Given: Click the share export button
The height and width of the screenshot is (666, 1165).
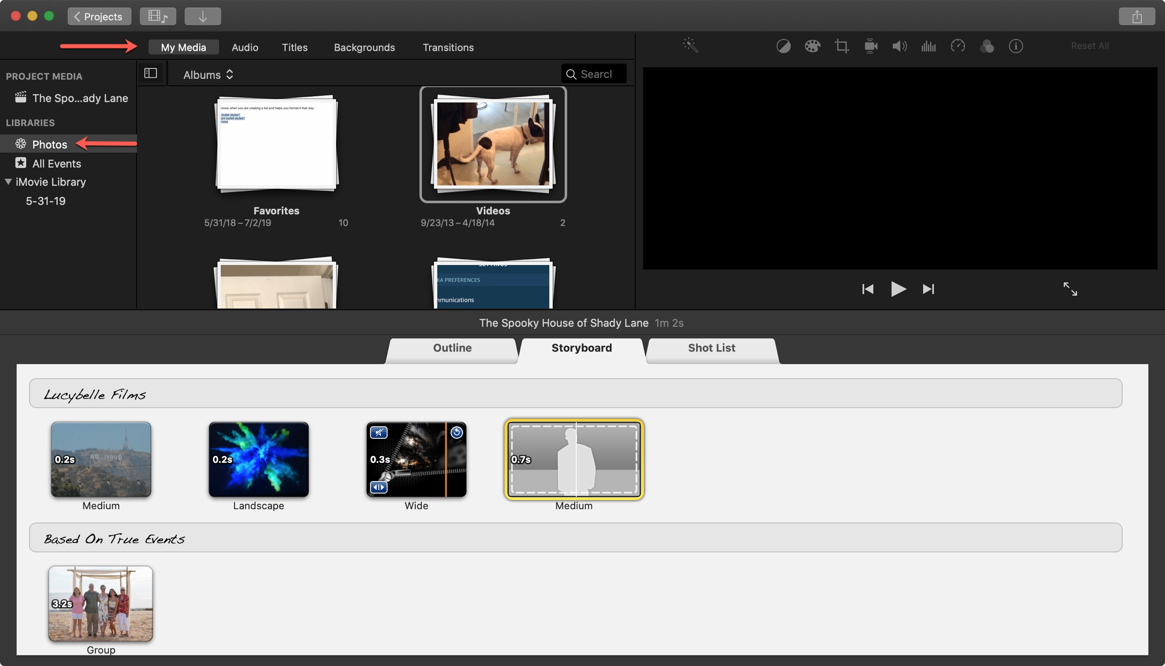Looking at the screenshot, I should tap(1137, 16).
